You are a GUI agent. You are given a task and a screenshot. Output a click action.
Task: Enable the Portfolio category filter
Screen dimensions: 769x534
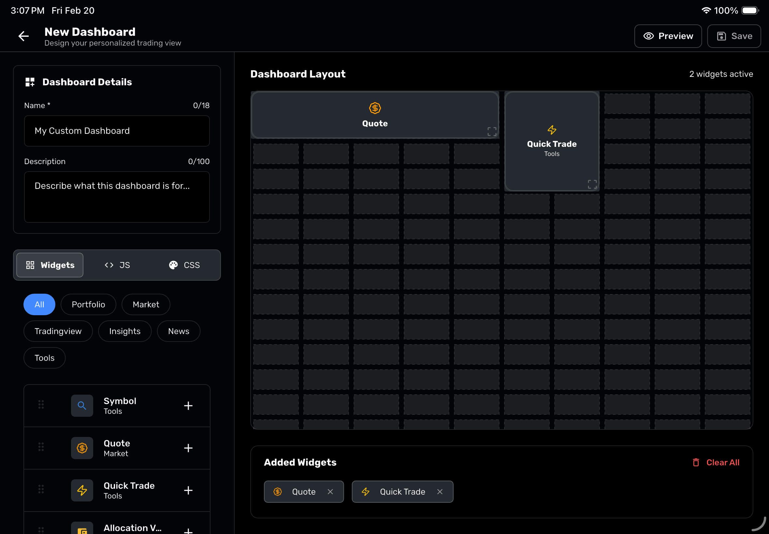88,304
